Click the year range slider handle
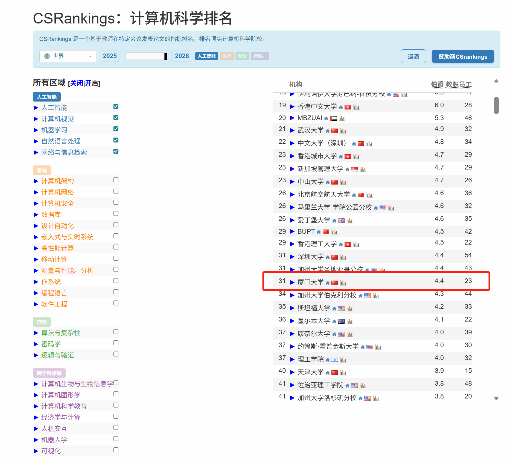Screen dimensions: 507x464 point(166,56)
